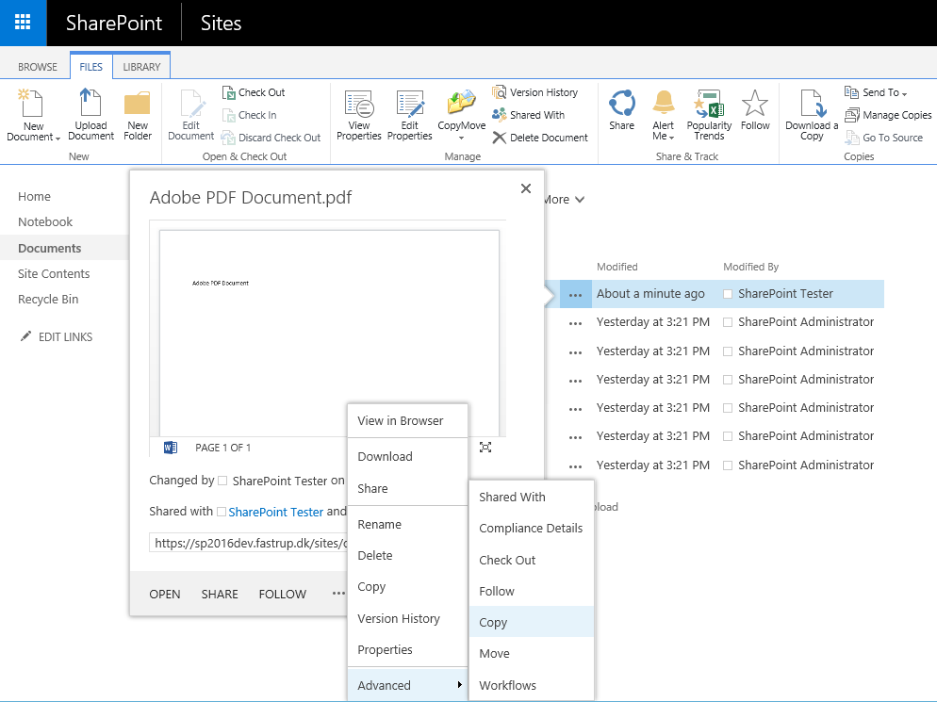Viewport: 937px width, 702px height.
Task: Click the Edit Properties ribbon icon
Action: pyautogui.click(x=410, y=104)
